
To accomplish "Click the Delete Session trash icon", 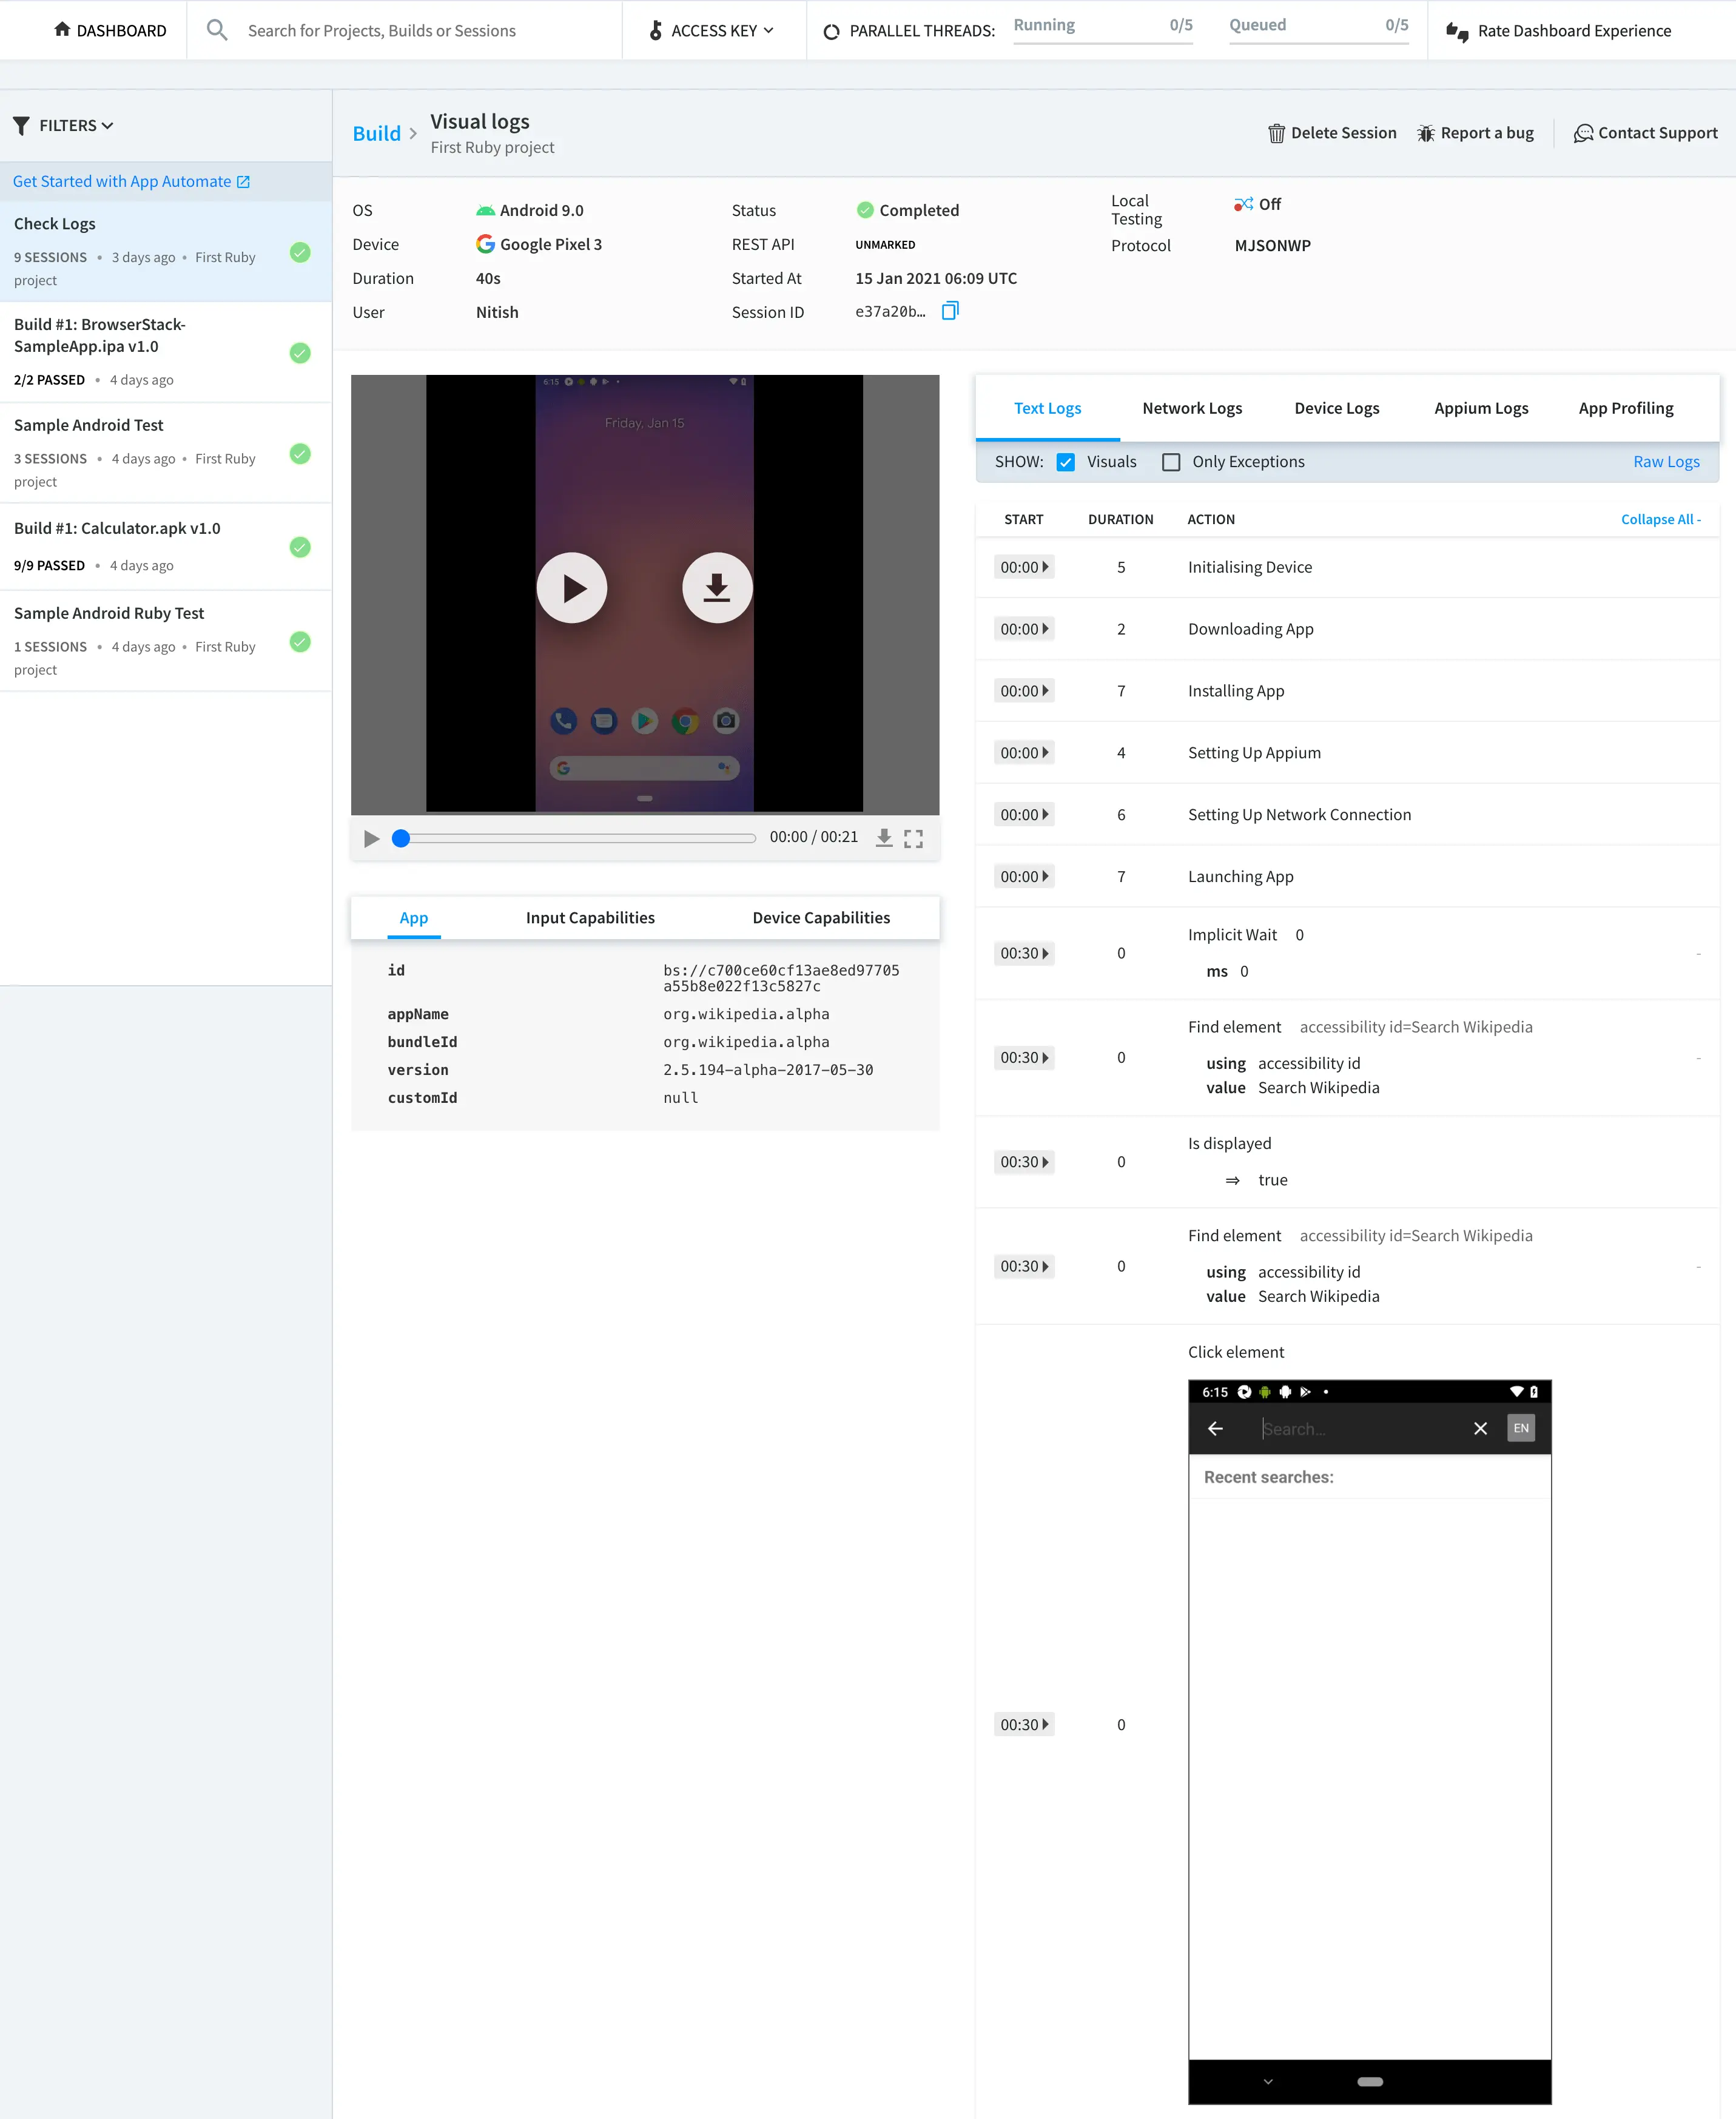I will [x=1277, y=133].
